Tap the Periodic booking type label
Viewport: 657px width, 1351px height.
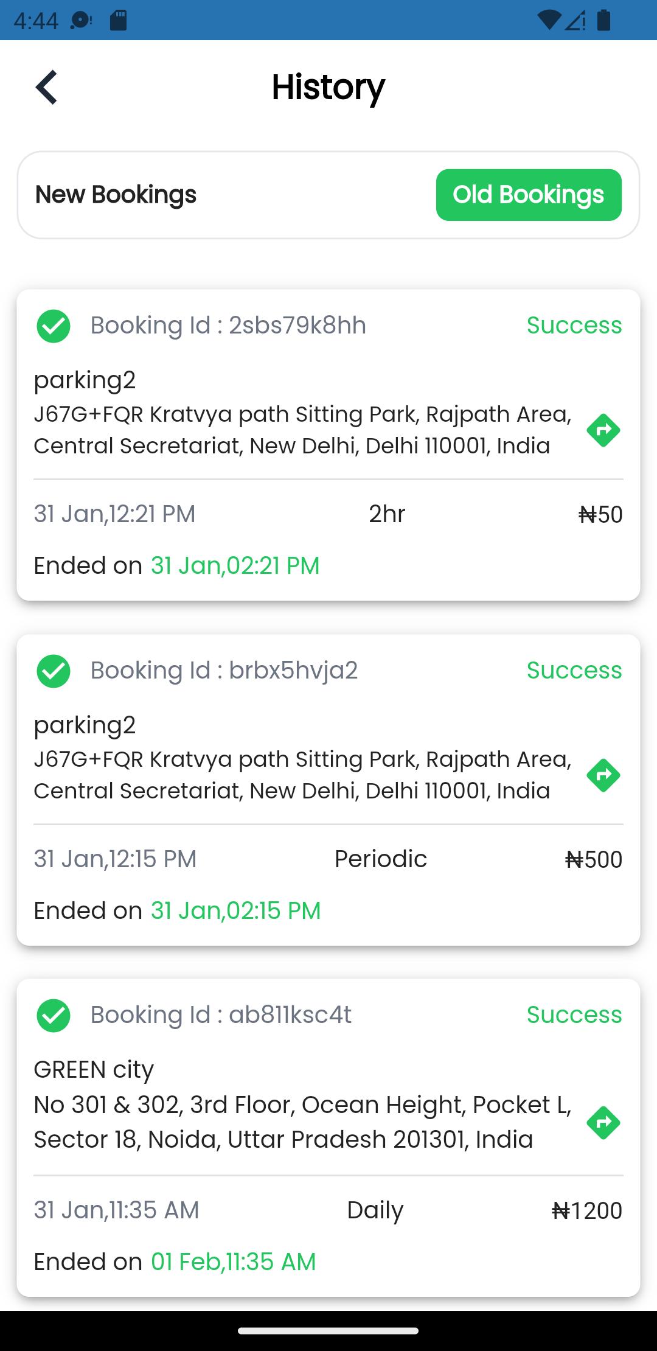(x=381, y=859)
